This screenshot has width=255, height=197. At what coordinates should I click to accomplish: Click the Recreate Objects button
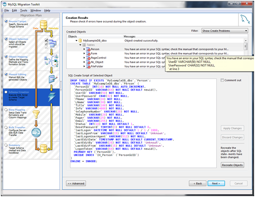(232, 165)
